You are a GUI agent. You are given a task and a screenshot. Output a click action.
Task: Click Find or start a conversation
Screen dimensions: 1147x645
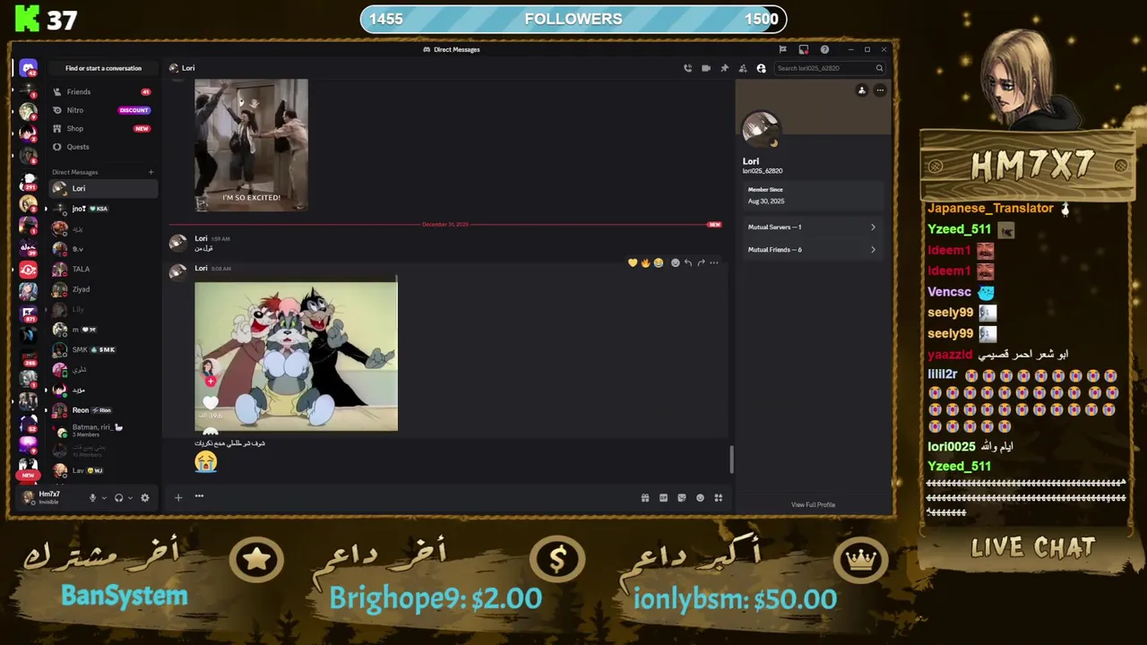coord(103,68)
